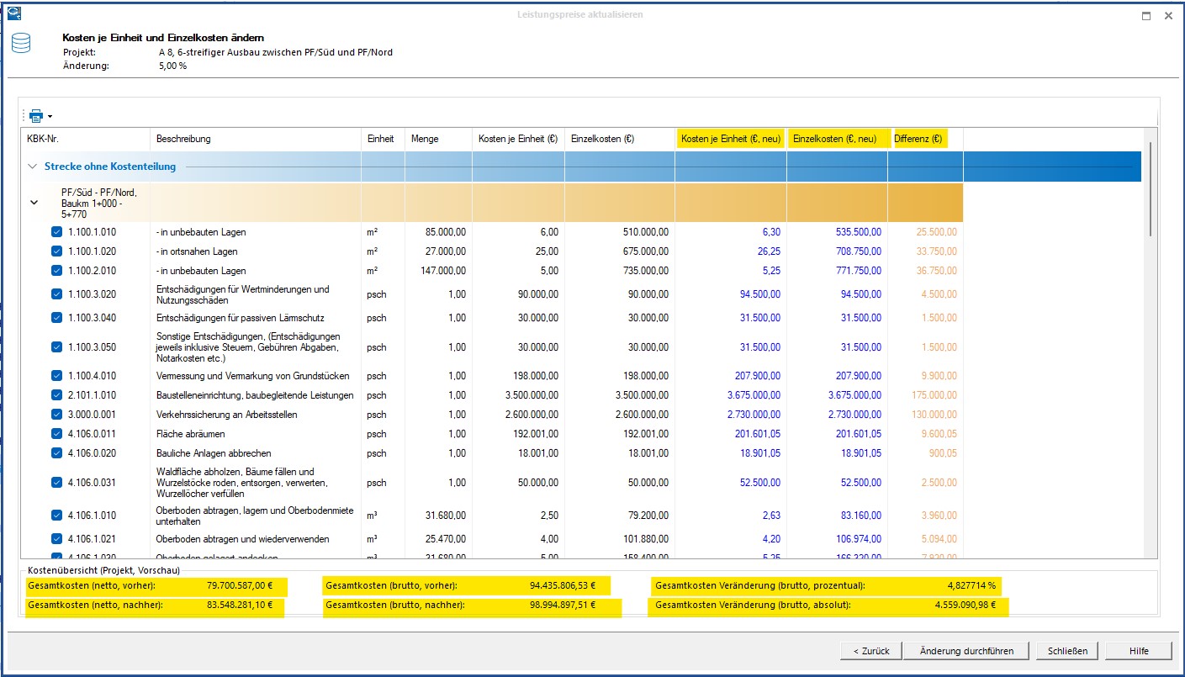
Task: Uncheck the checkbox for row 1.100.1.020
Action: (x=56, y=251)
